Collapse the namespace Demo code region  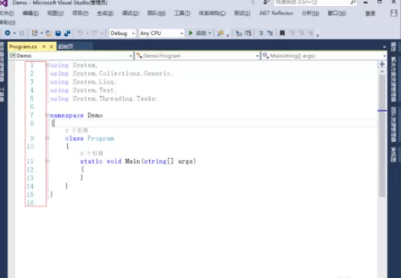[47, 116]
